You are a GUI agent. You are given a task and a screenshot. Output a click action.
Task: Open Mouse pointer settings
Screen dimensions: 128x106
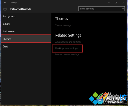coord(67,54)
